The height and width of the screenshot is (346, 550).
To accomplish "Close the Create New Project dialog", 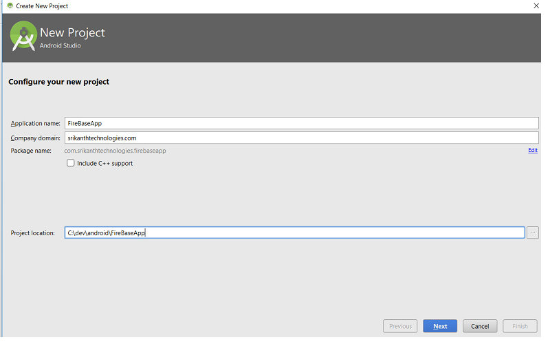I will 536,6.
